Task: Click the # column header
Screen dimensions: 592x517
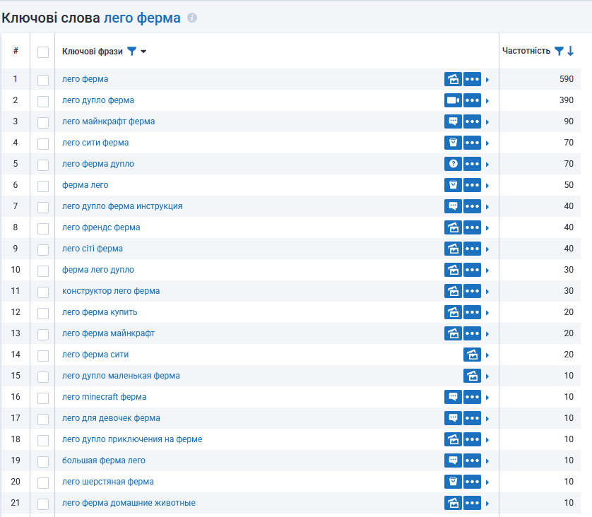Action: tap(16, 51)
